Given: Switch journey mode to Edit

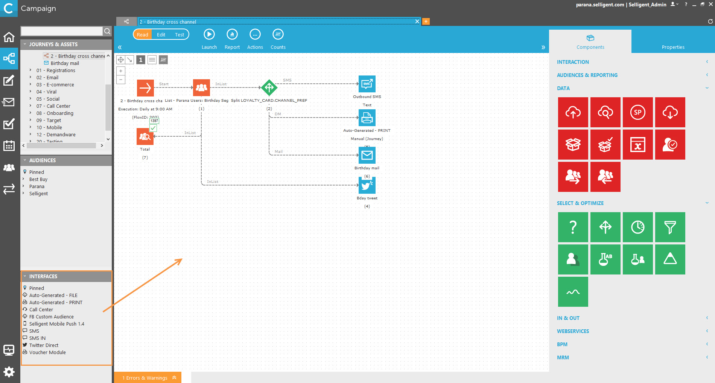Looking at the screenshot, I should point(161,35).
